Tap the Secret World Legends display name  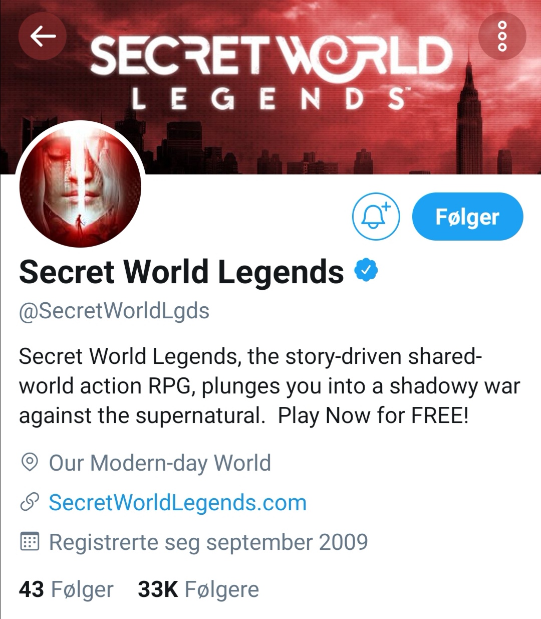tap(181, 272)
